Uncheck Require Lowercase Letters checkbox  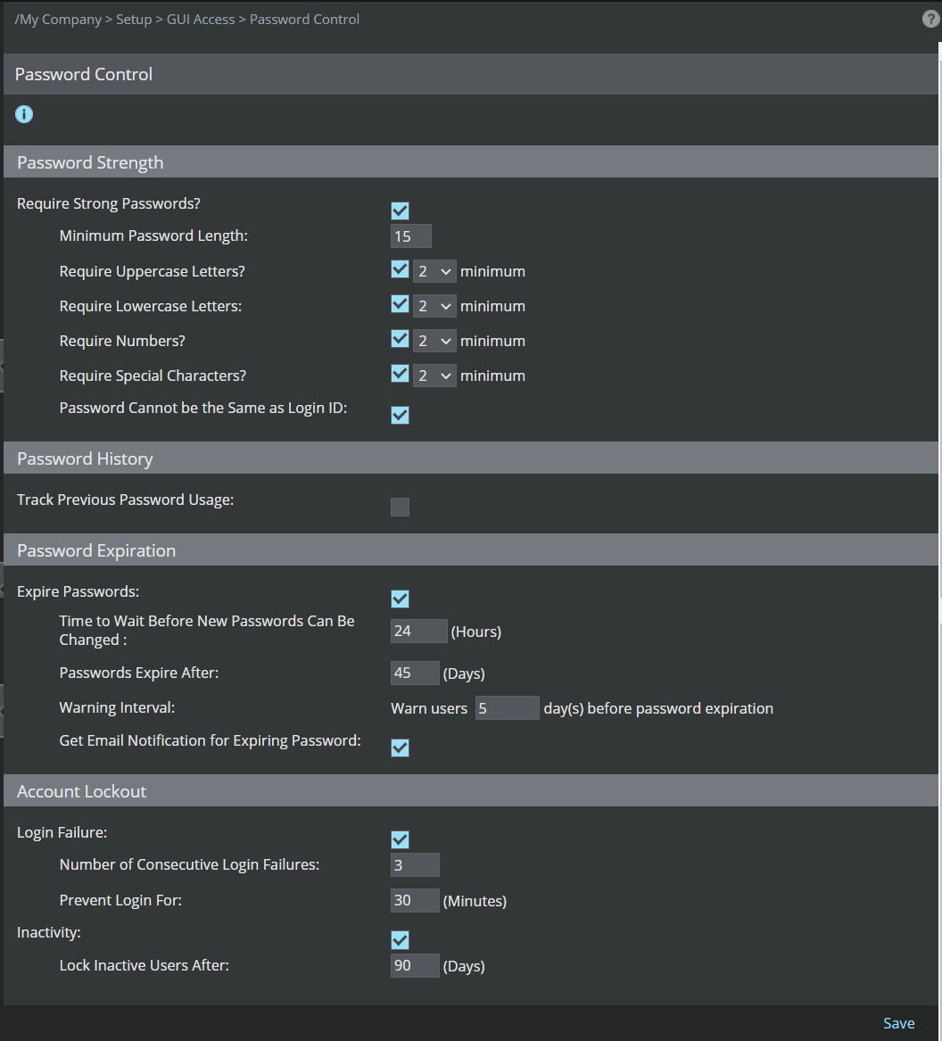click(400, 304)
